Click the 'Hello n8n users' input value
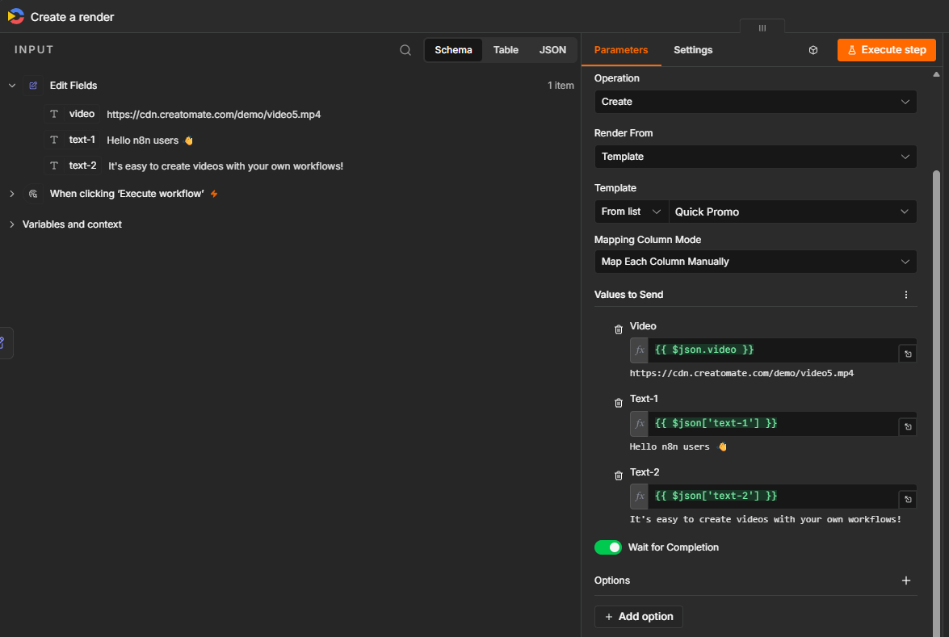 149,140
